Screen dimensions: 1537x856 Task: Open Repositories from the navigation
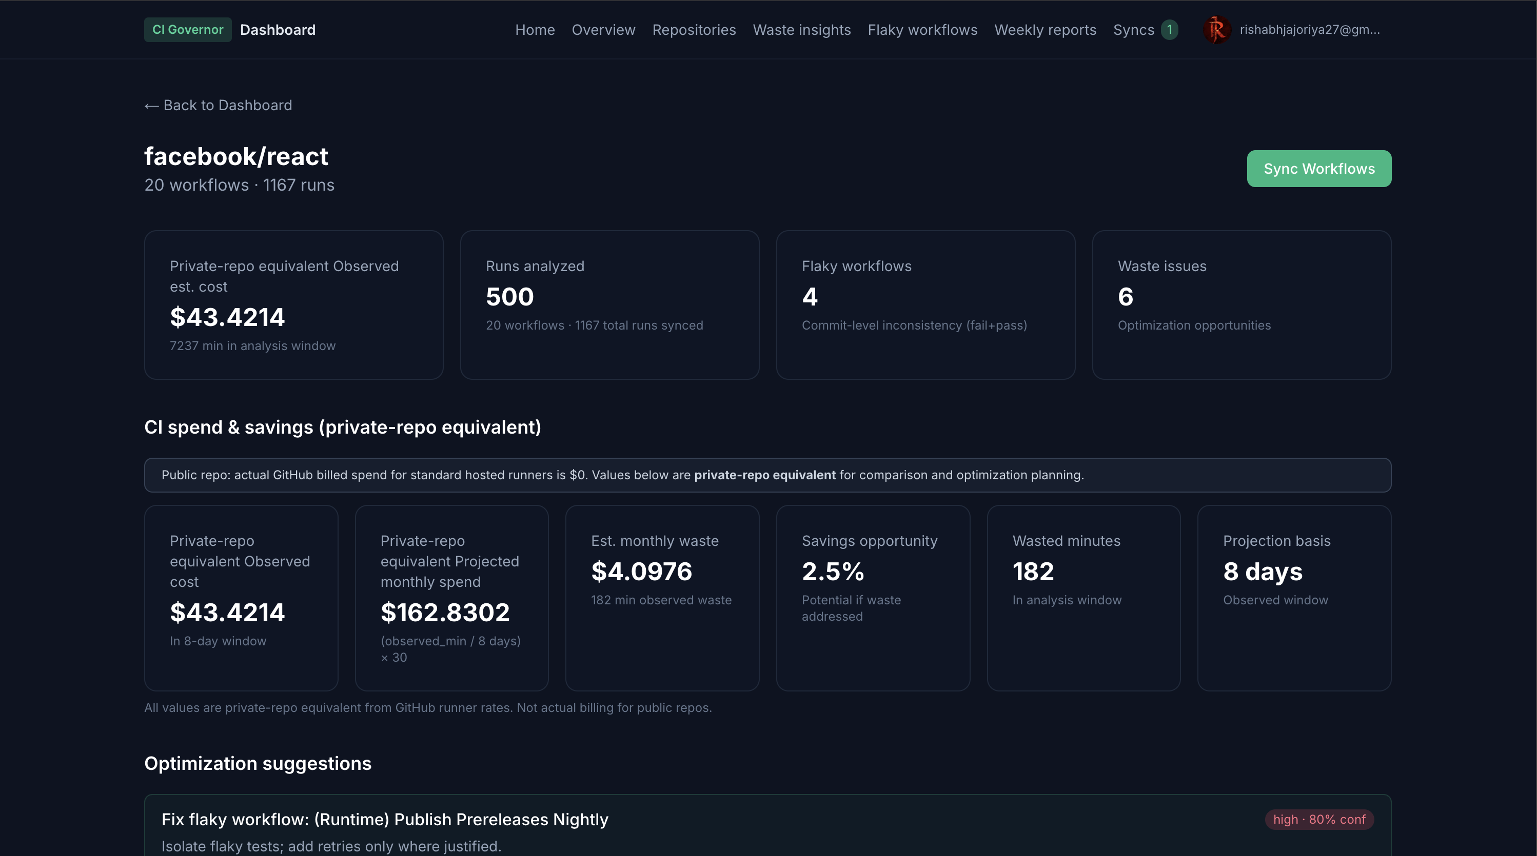pyautogui.click(x=694, y=30)
